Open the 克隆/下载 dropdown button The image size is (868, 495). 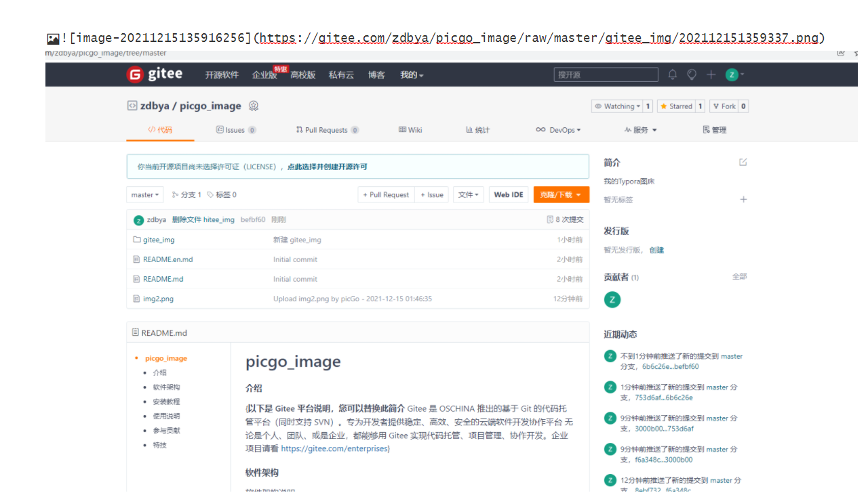(561, 194)
